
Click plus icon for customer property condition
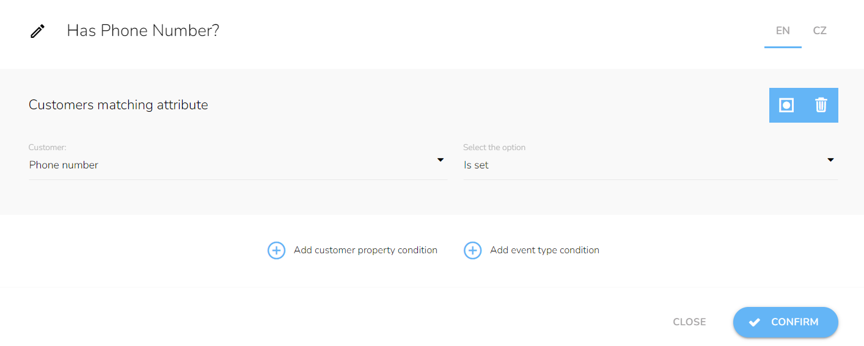pyautogui.click(x=276, y=250)
